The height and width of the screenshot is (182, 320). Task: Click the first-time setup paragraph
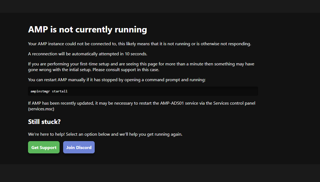(x=141, y=67)
